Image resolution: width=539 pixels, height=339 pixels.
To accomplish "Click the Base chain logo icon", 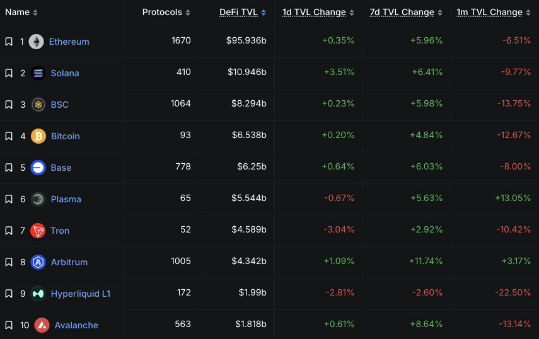I will pyautogui.click(x=38, y=168).
